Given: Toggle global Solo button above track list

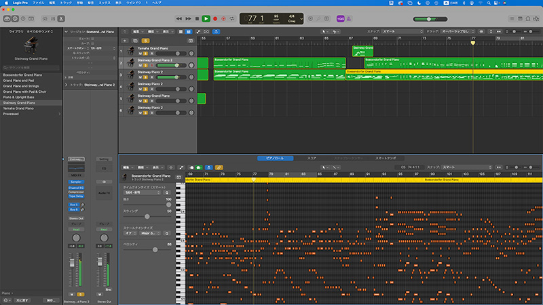Looking at the screenshot, I should (x=145, y=41).
